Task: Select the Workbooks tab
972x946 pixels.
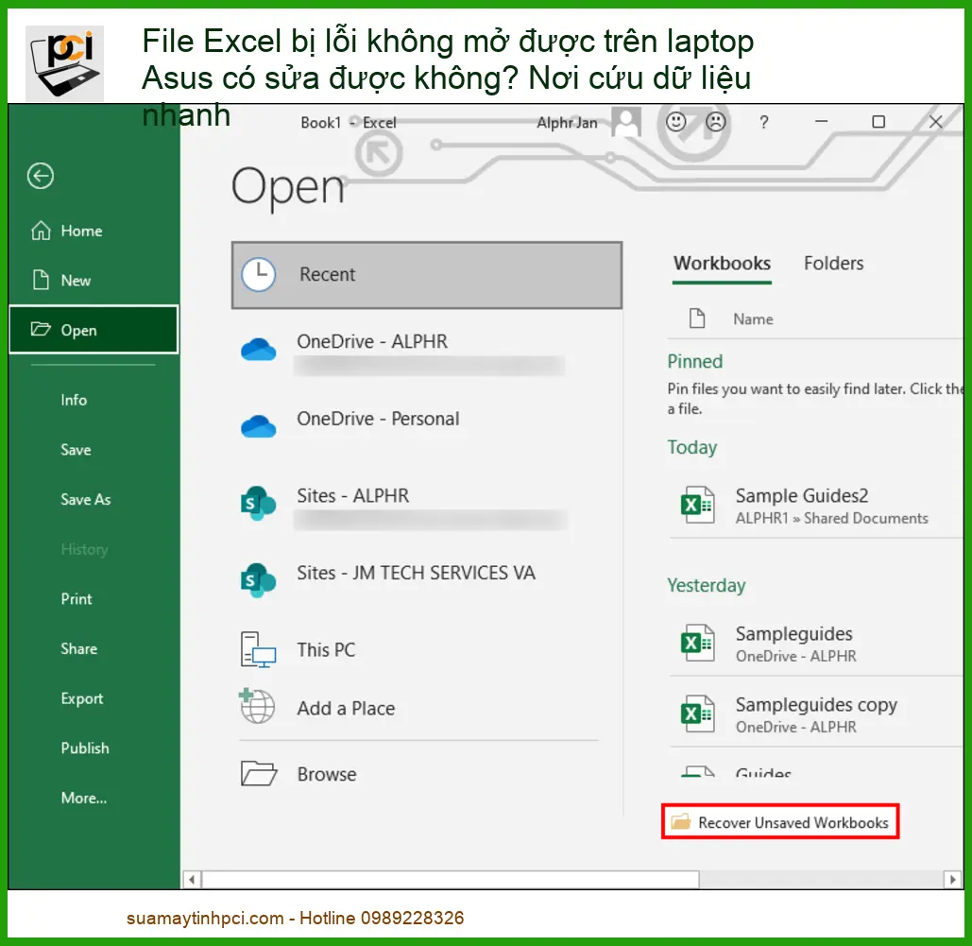Action: [x=722, y=263]
